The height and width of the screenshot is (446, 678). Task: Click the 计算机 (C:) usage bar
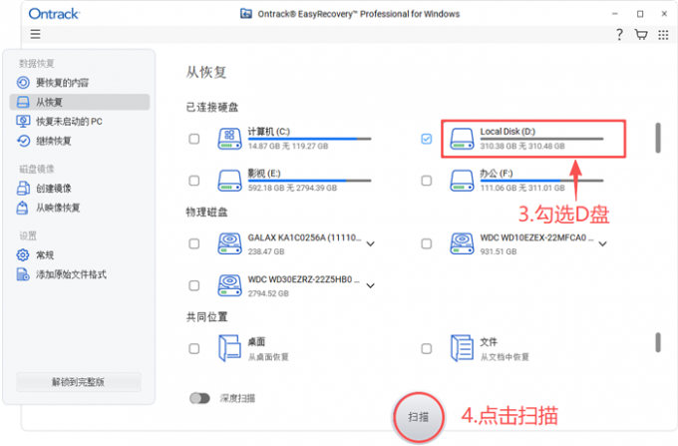(310, 139)
